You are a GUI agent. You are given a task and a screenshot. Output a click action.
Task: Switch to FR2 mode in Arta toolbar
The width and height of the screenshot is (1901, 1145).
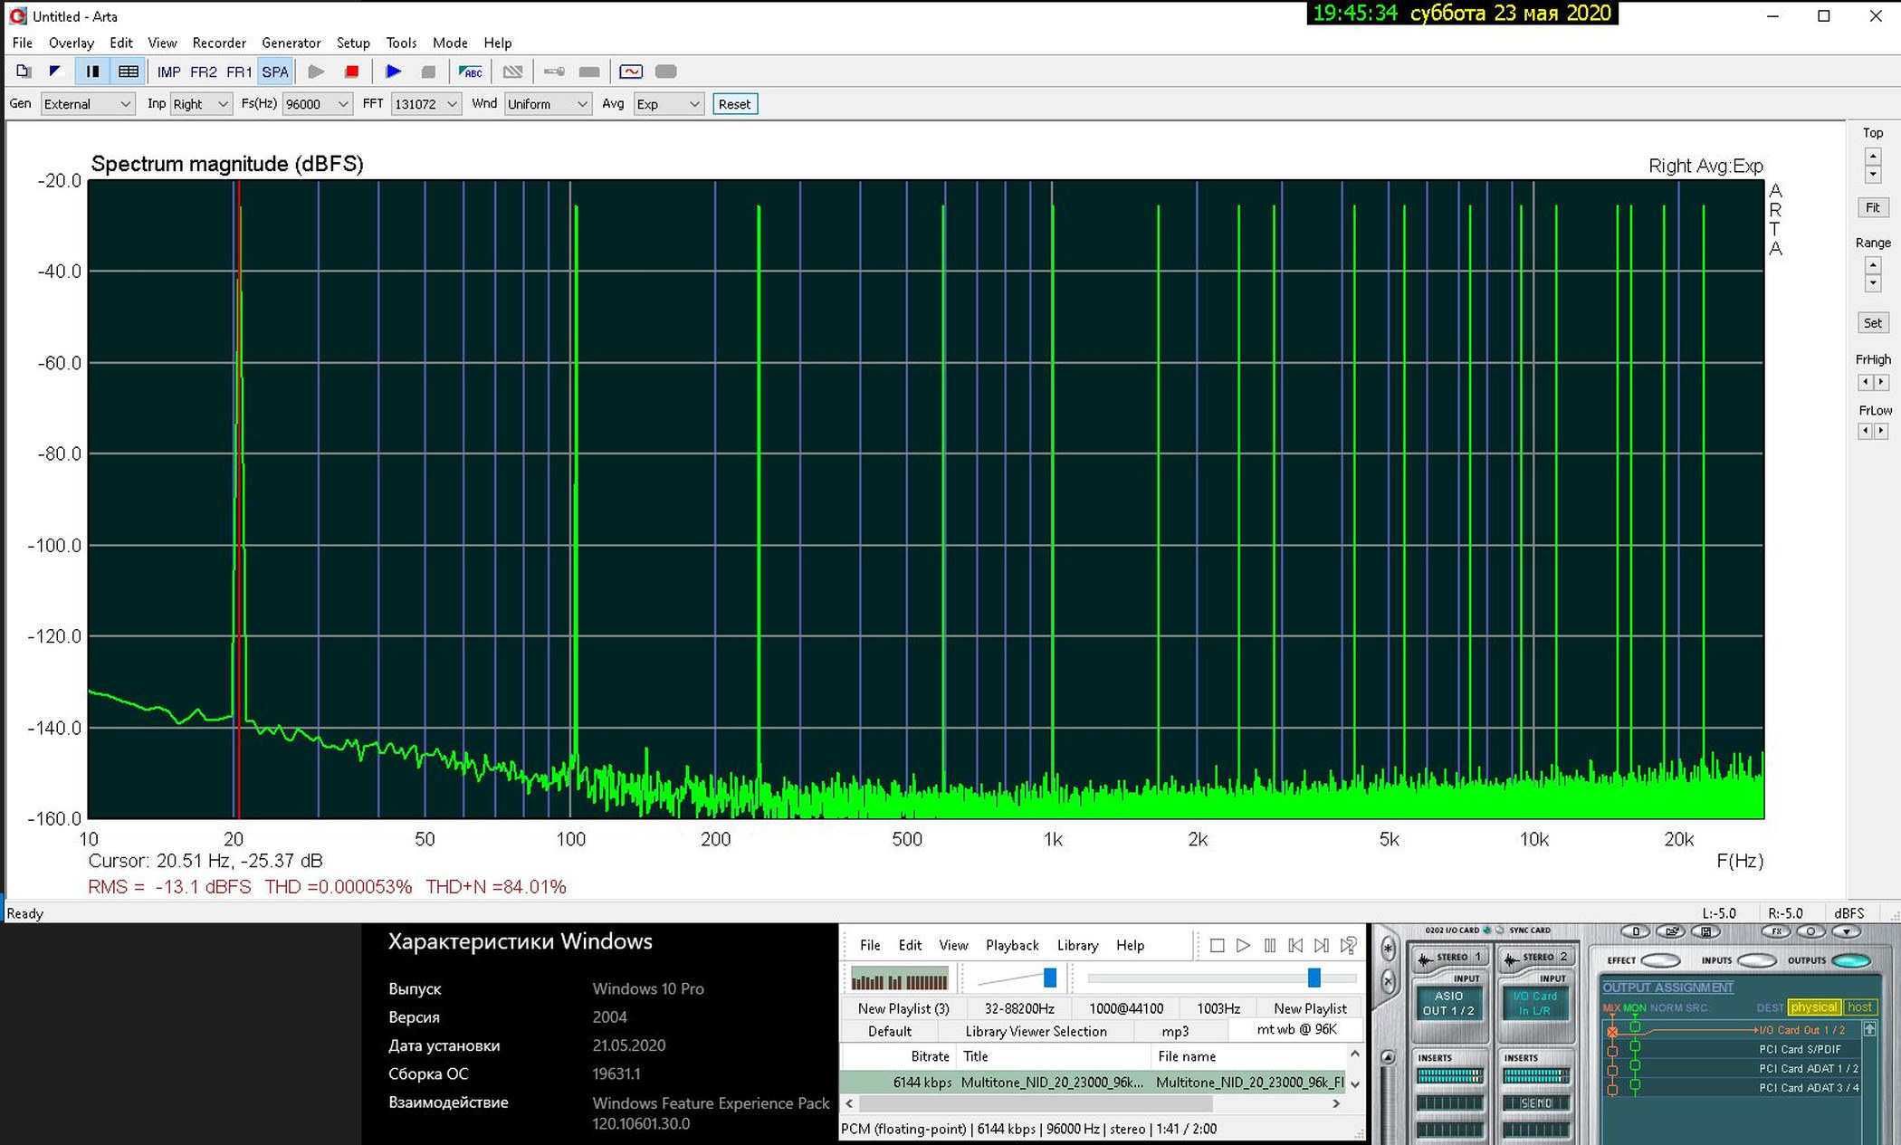click(x=204, y=72)
